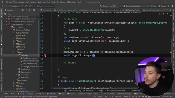Click the Locate in Solution target icon
Screen dimensions: 175x98
tap(22, 10)
